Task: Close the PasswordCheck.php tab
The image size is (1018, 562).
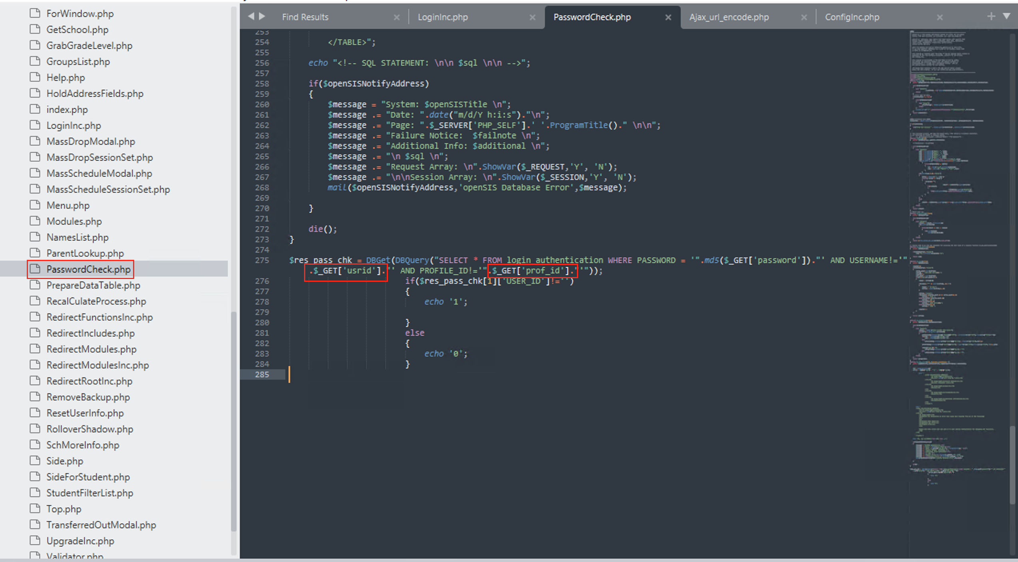Action: tap(668, 17)
